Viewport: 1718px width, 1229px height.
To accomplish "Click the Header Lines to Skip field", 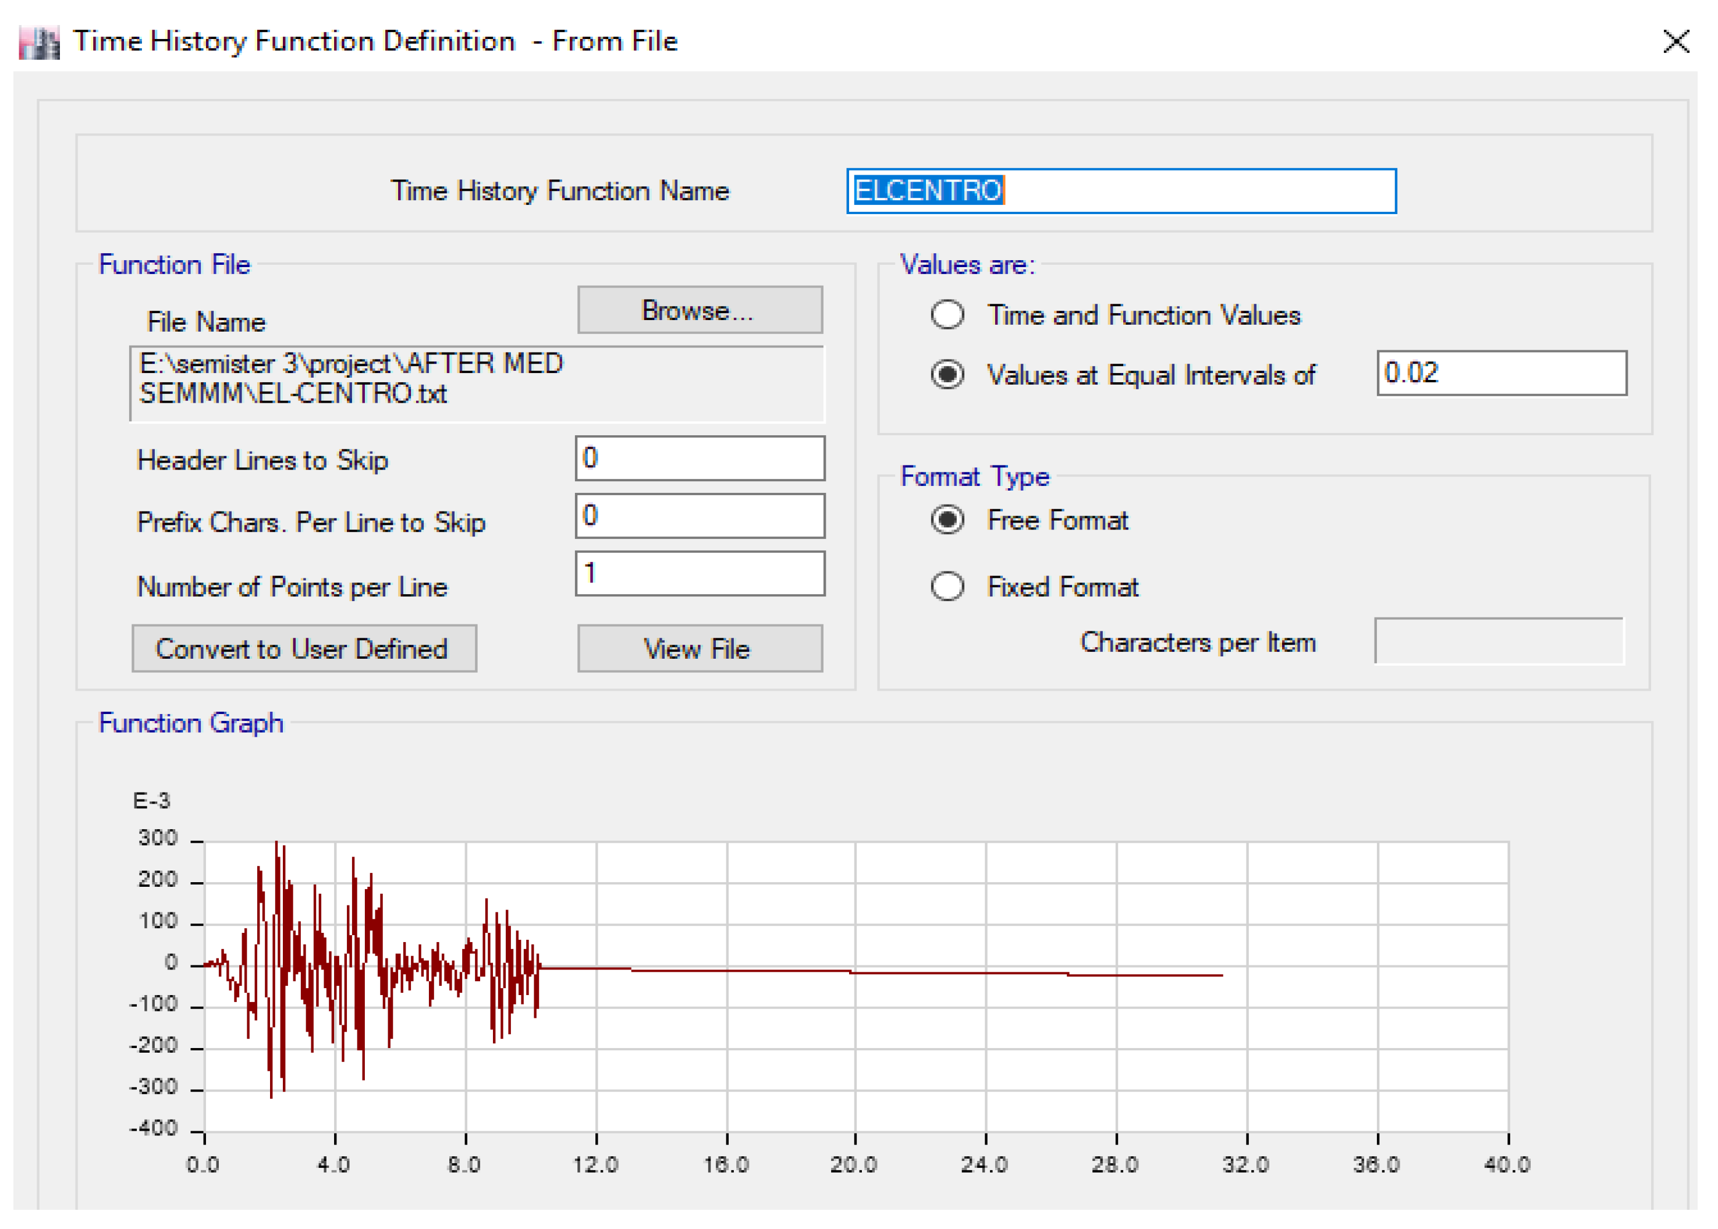I will pyautogui.click(x=700, y=458).
